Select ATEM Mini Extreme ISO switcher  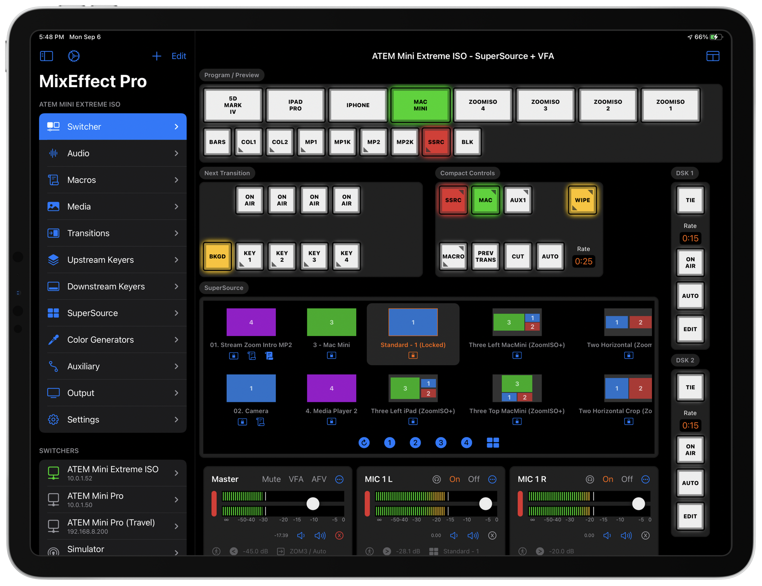coord(113,473)
